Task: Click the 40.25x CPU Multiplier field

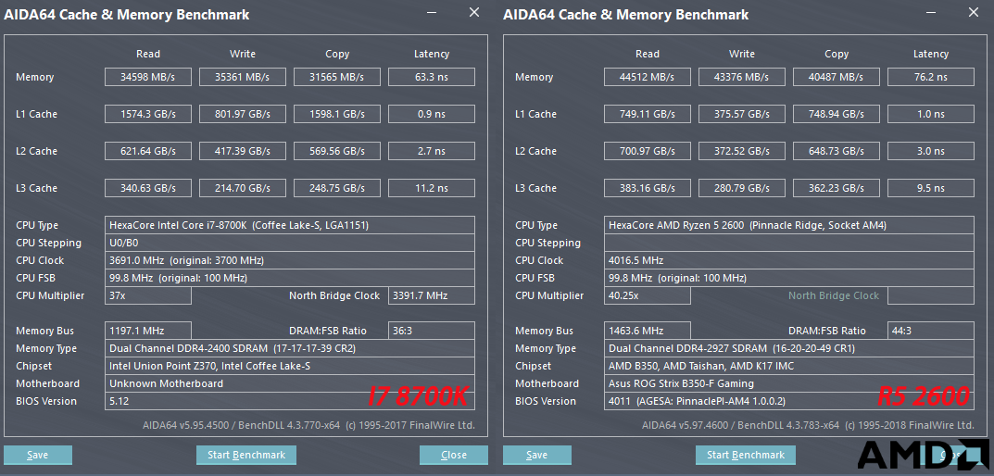Action: 648,295
